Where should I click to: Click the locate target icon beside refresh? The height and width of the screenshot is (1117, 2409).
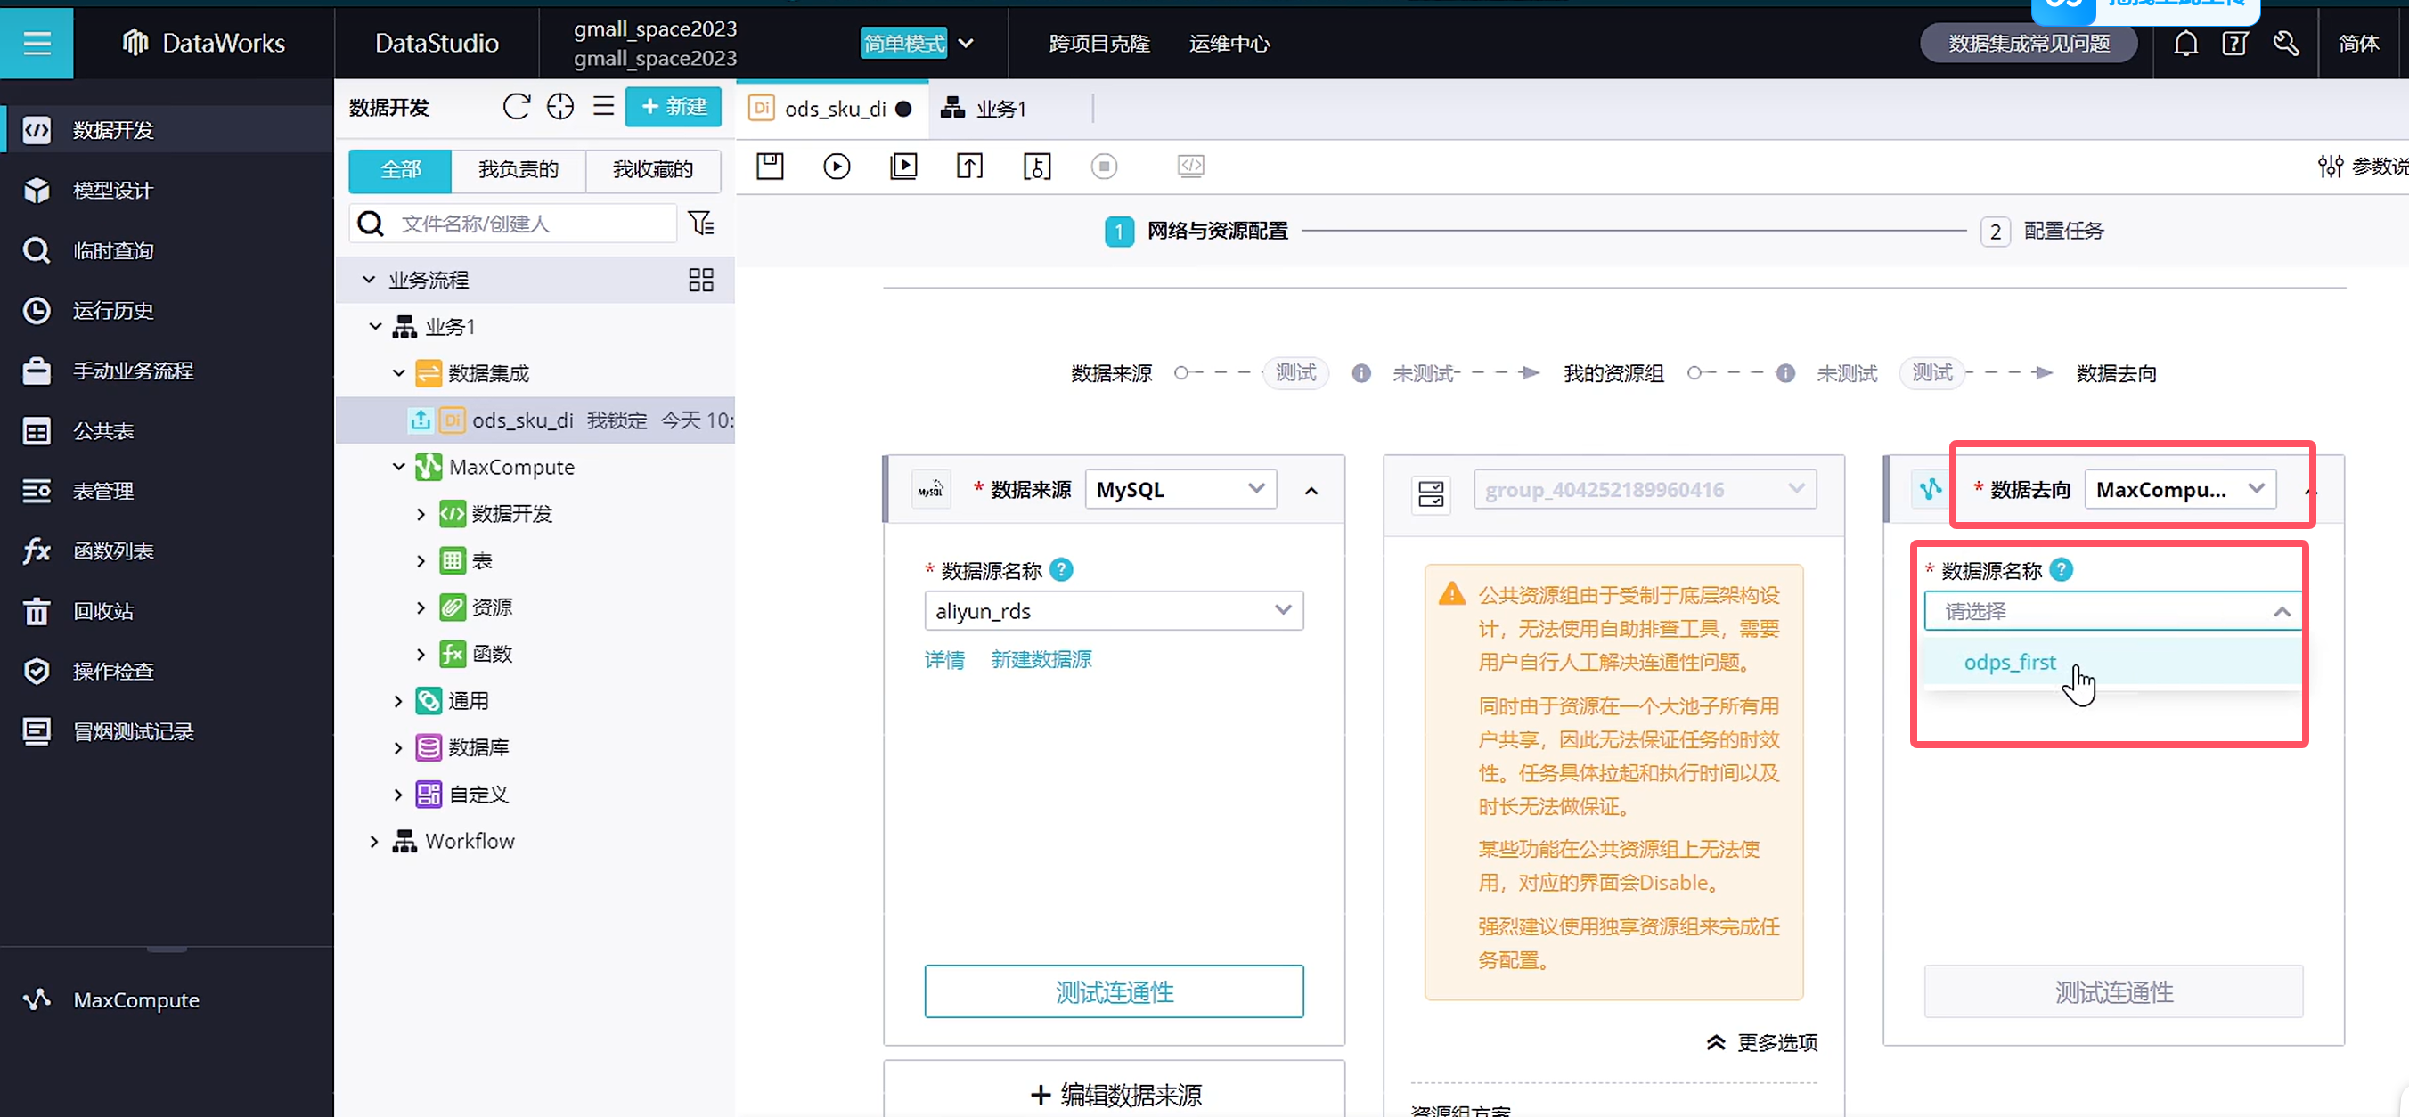pyautogui.click(x=560, y=107)
